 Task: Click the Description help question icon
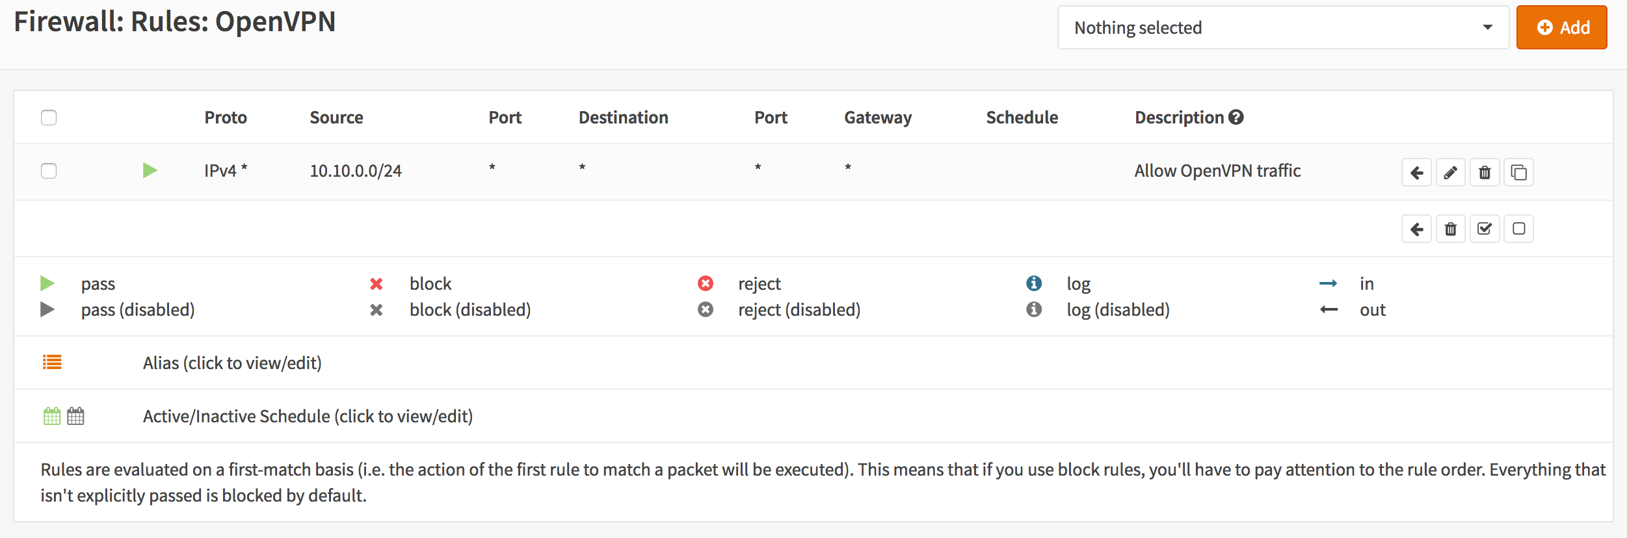coord(1236,118)
